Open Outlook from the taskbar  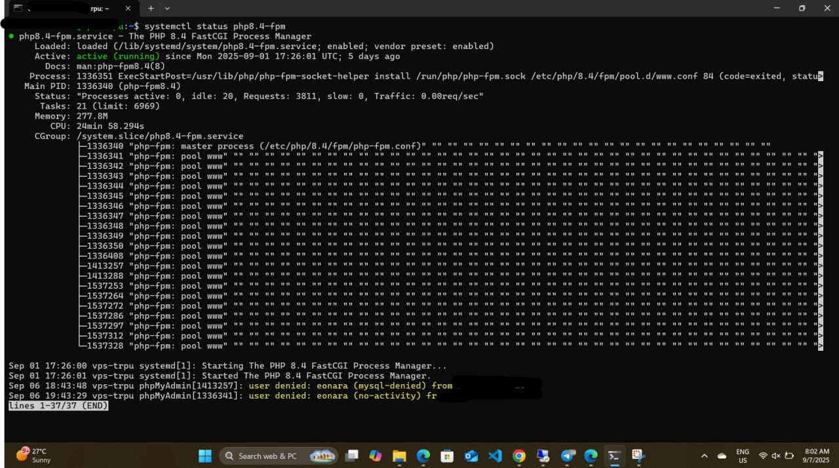click(x=471, y=456)
